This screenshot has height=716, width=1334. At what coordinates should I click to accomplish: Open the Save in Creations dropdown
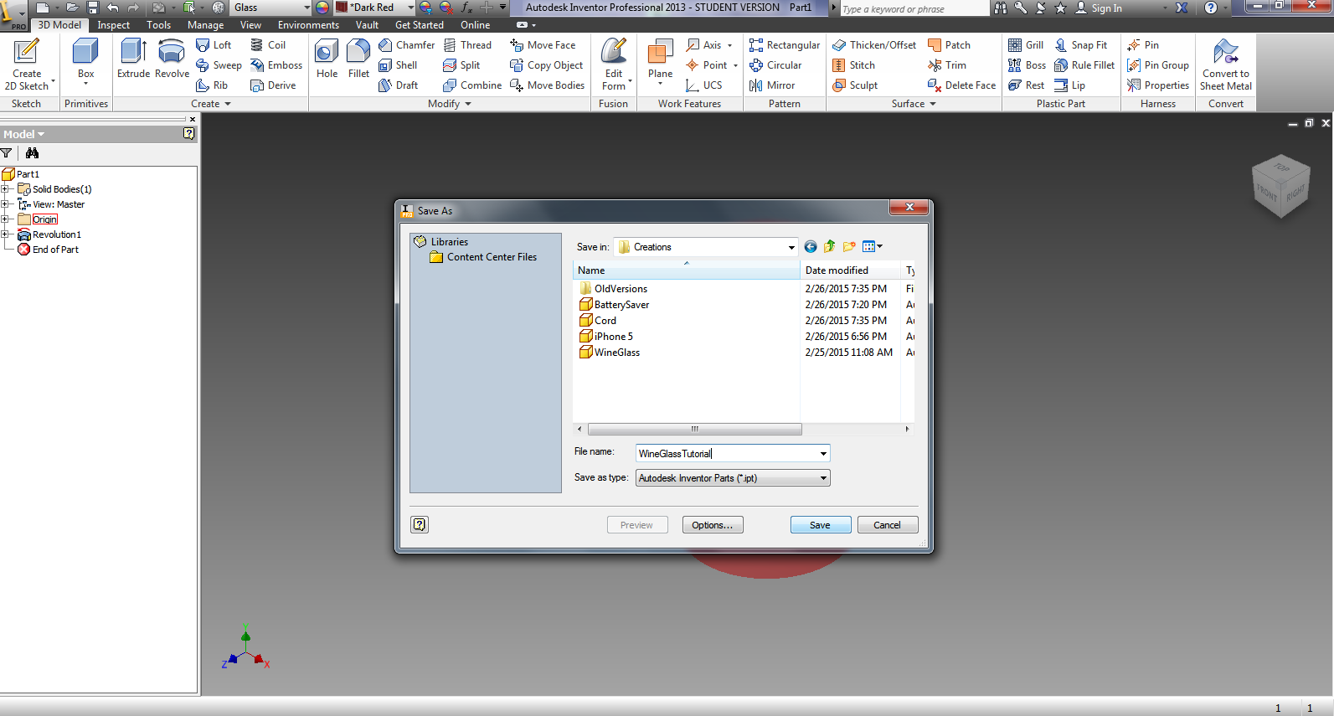tap(791, 247)
